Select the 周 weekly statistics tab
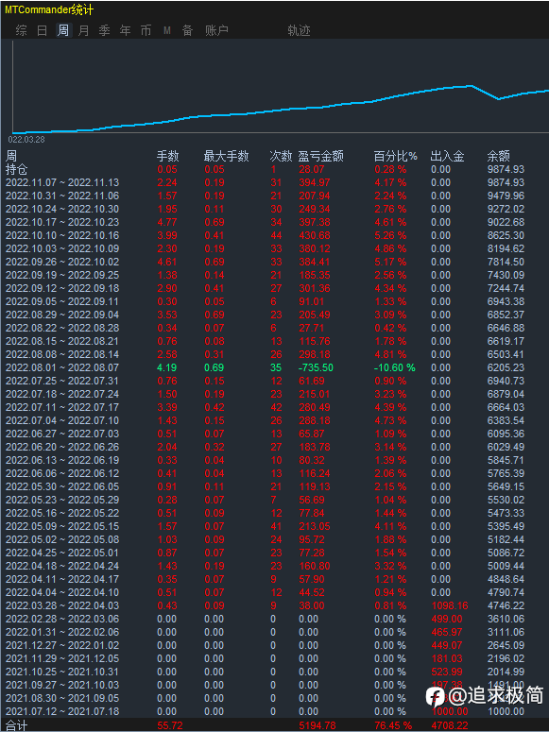This screenshot has width=549, height=732. coord(63,30)
